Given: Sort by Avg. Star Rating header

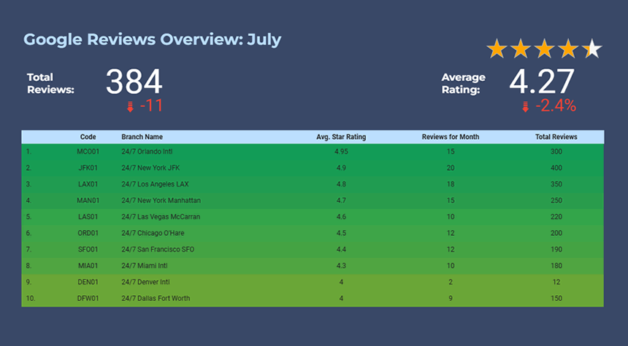Looking at the screenshot, I should (341, 137).
